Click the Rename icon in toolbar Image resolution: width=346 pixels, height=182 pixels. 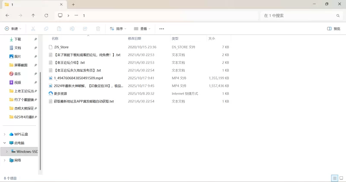(72, 29)
